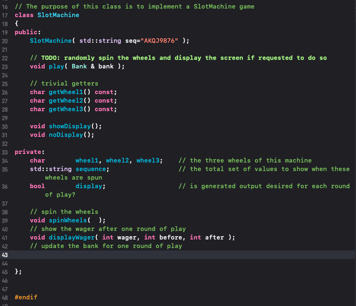Click the TODO comment on line 22

(x=178, y=58)
